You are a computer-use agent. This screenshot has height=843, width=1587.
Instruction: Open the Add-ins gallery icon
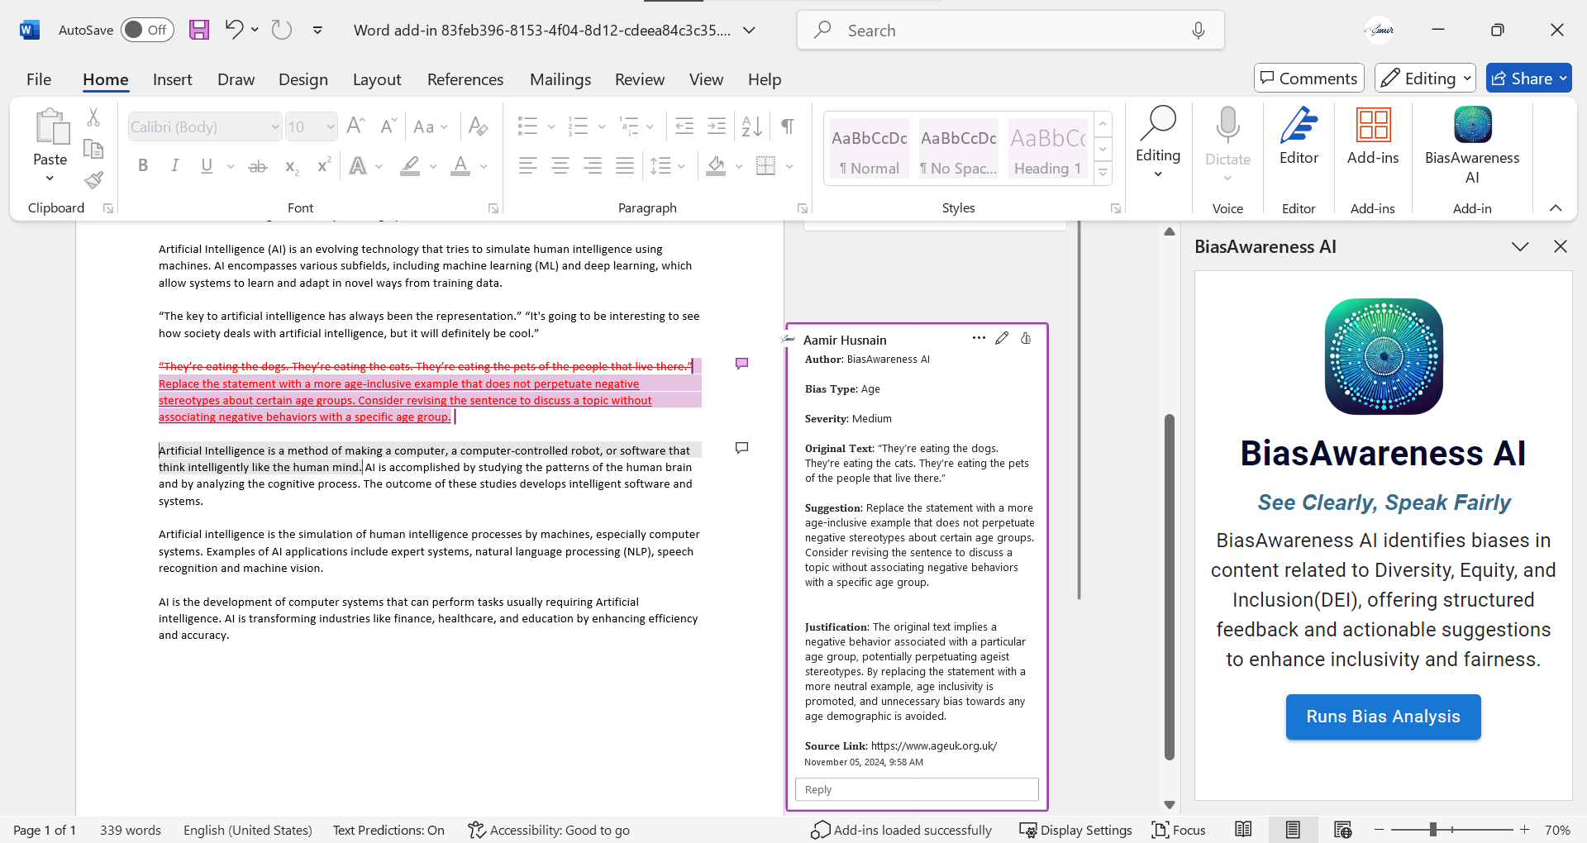pyautogui.click(x=1372, y=136)
